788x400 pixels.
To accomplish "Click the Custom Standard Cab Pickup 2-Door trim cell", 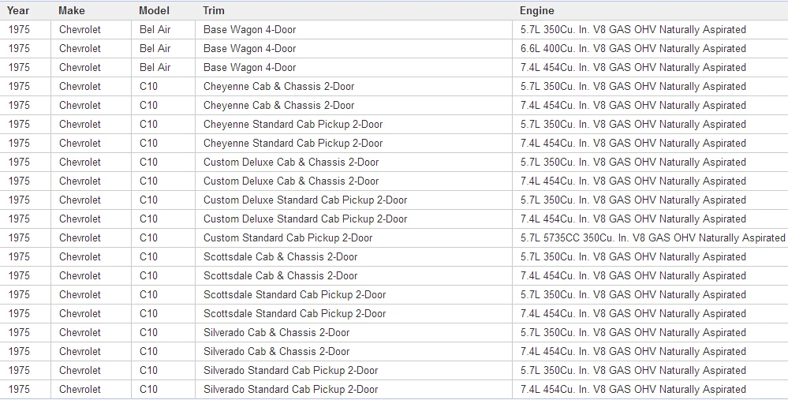I will [x=354, y=238].
